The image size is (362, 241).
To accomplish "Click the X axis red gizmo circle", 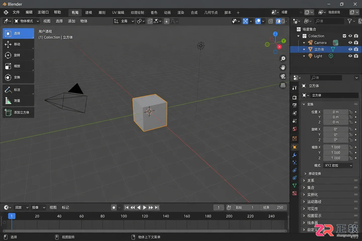I will pos(279,47).
